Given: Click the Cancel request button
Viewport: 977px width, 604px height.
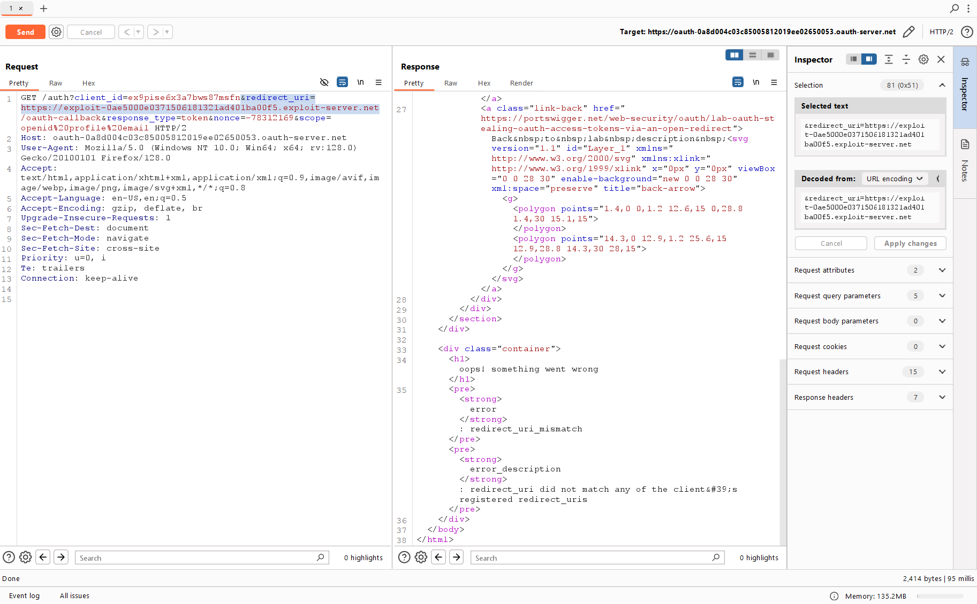Looking at the screenshot, I should pyautogui.click(x=91, y=32).
